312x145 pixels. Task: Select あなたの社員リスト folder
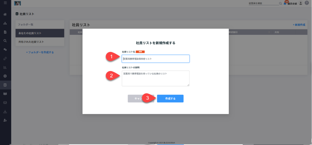coord(40,33)
